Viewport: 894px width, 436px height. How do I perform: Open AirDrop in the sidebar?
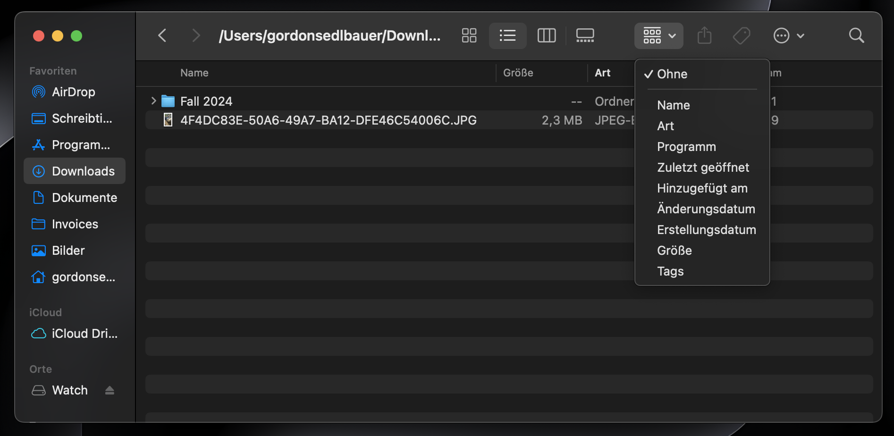[x=73, y=92]
